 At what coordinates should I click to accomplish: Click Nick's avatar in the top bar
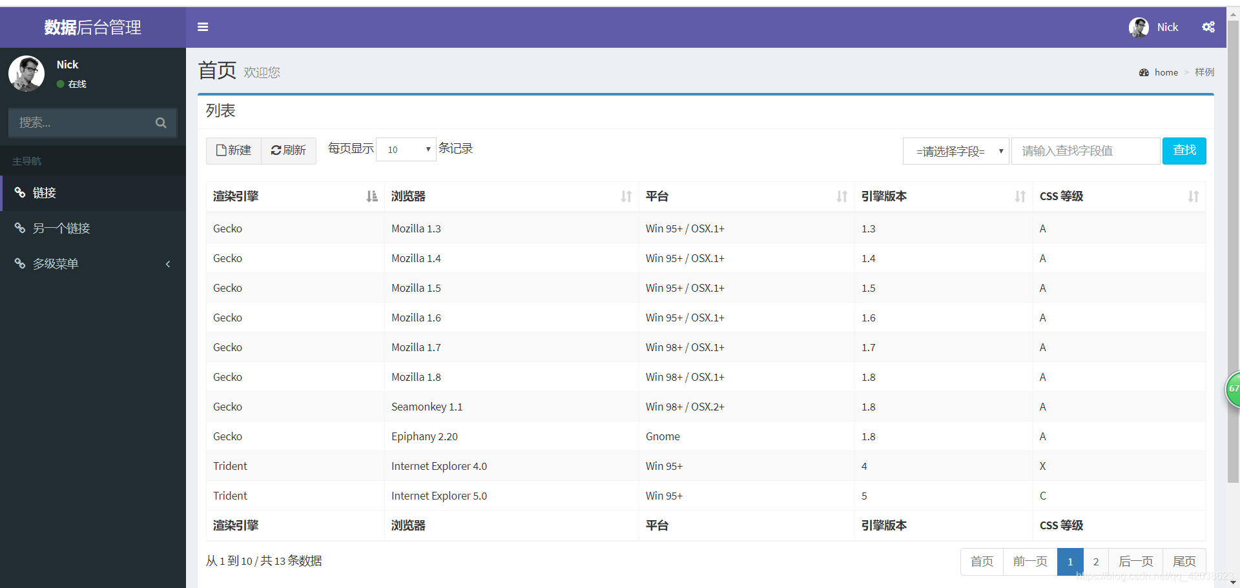[1139, 27]
